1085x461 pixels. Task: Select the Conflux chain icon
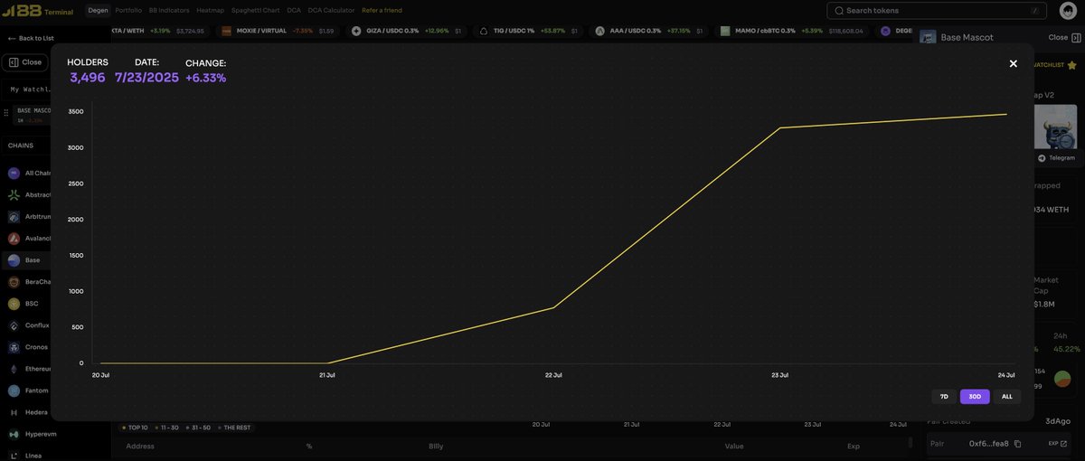click(x=14, y=325)
